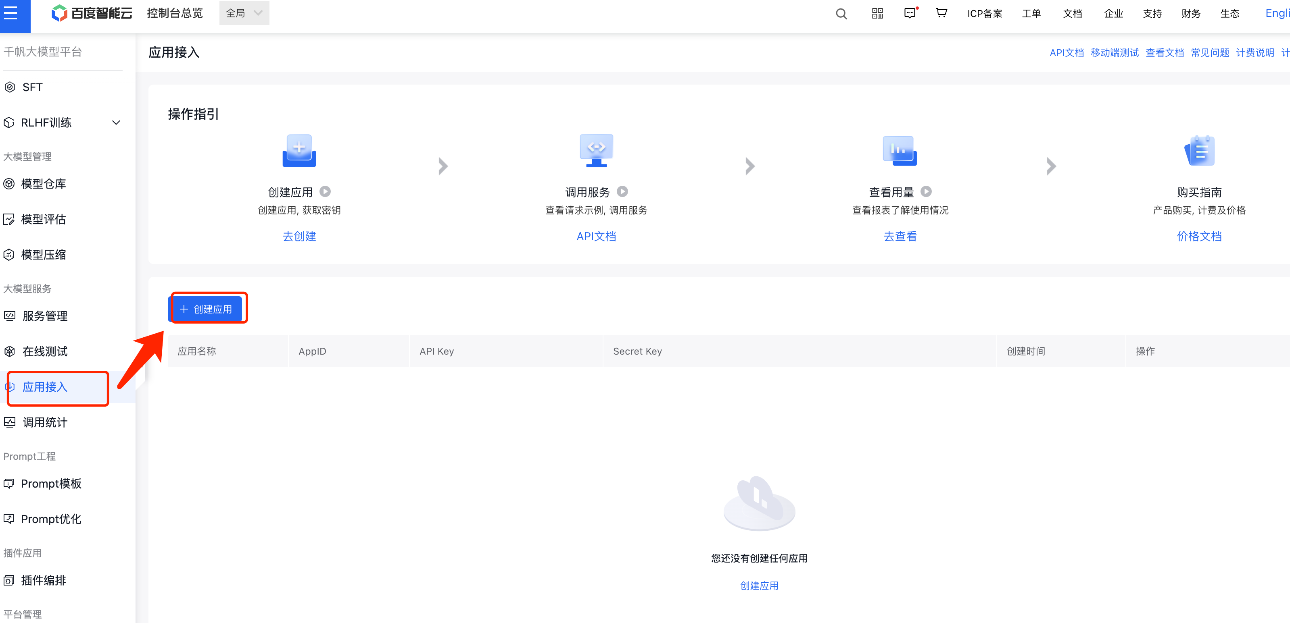The width and height of the screenshot is (1290, 623).
Task: Play the 创建应用 guide video icon
Action: pos(325,192)
